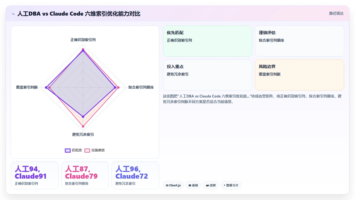
Task: Click the radar point at top 正确识别索引列 vertex
Action: 83,50
